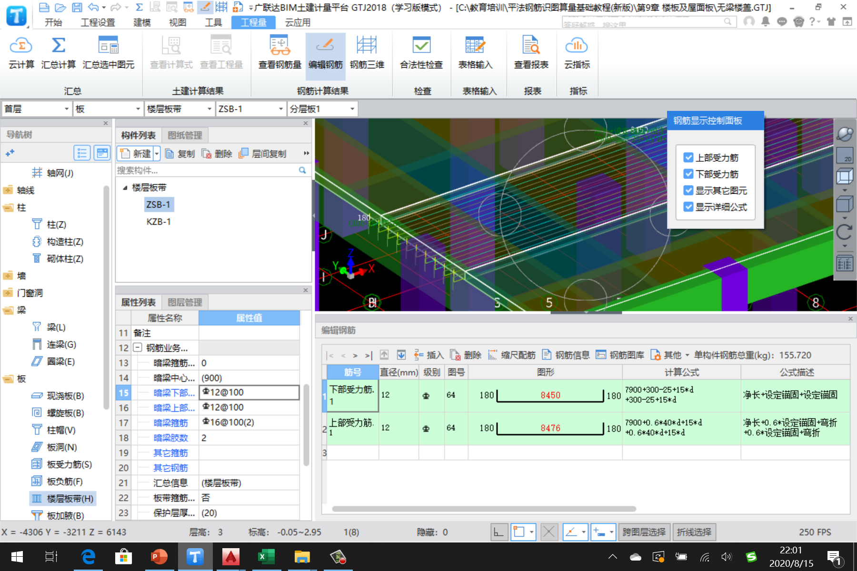Toggle 上部受力筋 checkbox
This screenshot has width=857, height=571.
click(688, 158)
